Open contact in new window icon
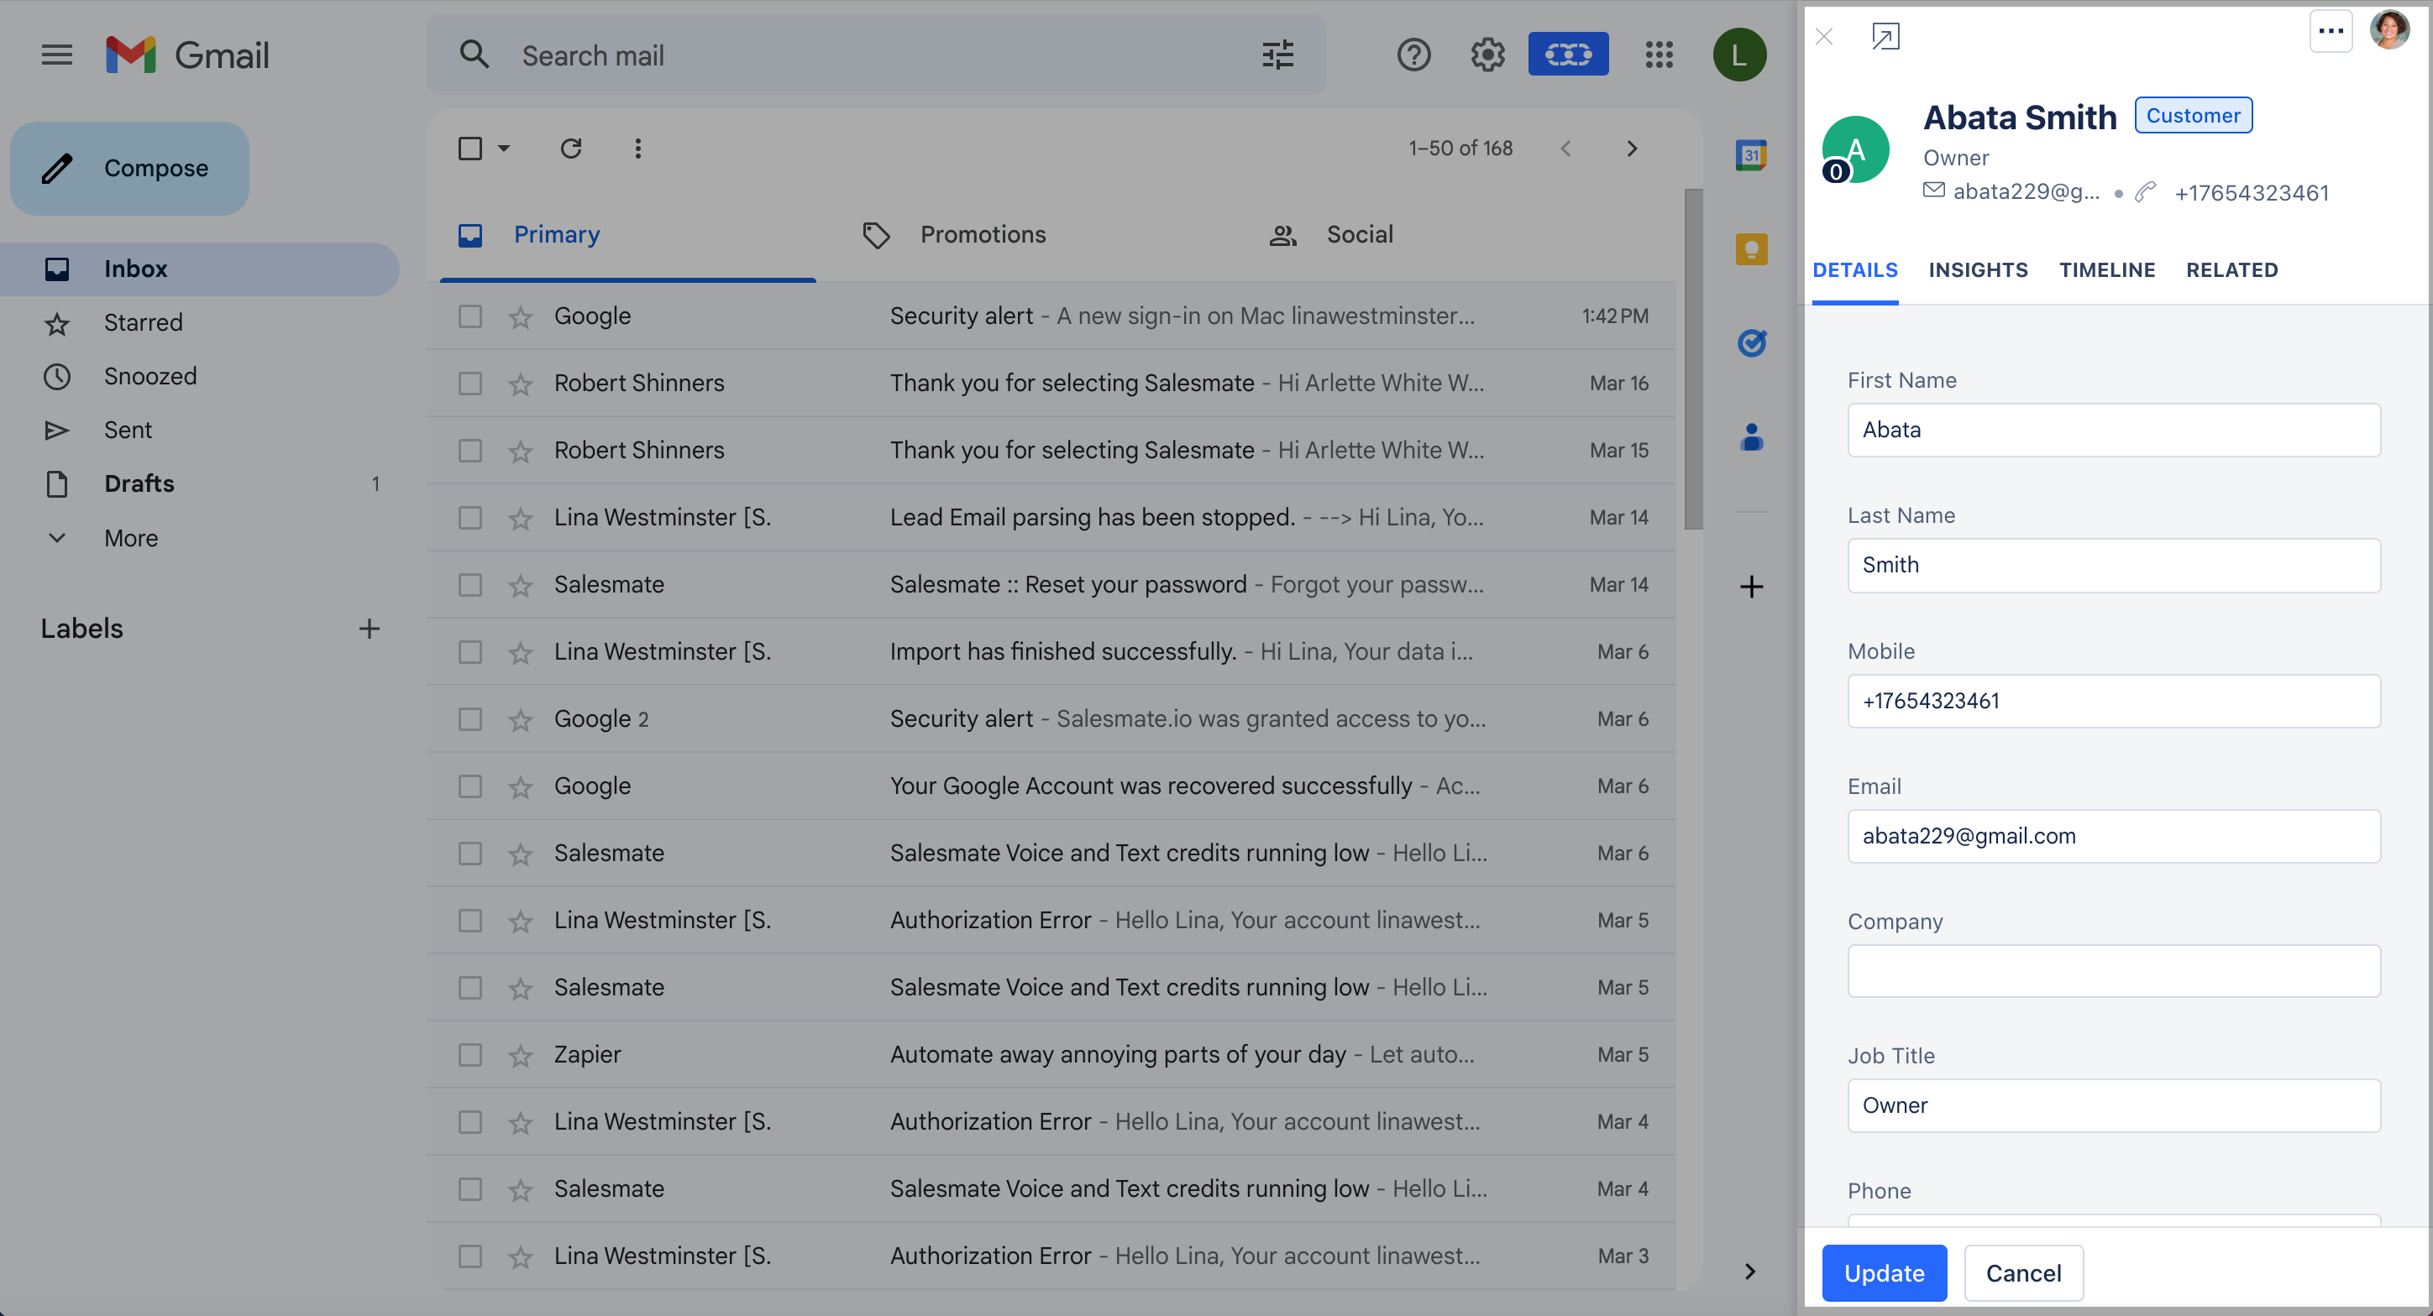Viewport: 2433px width, 1316px height. tap(1885, 36)
